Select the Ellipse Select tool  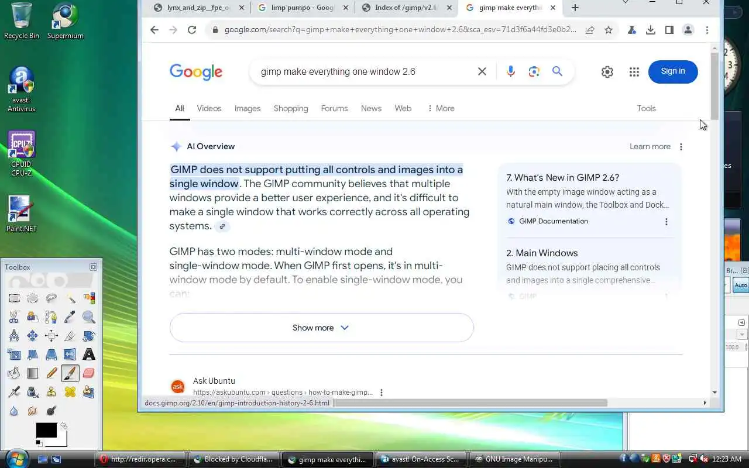33,298
